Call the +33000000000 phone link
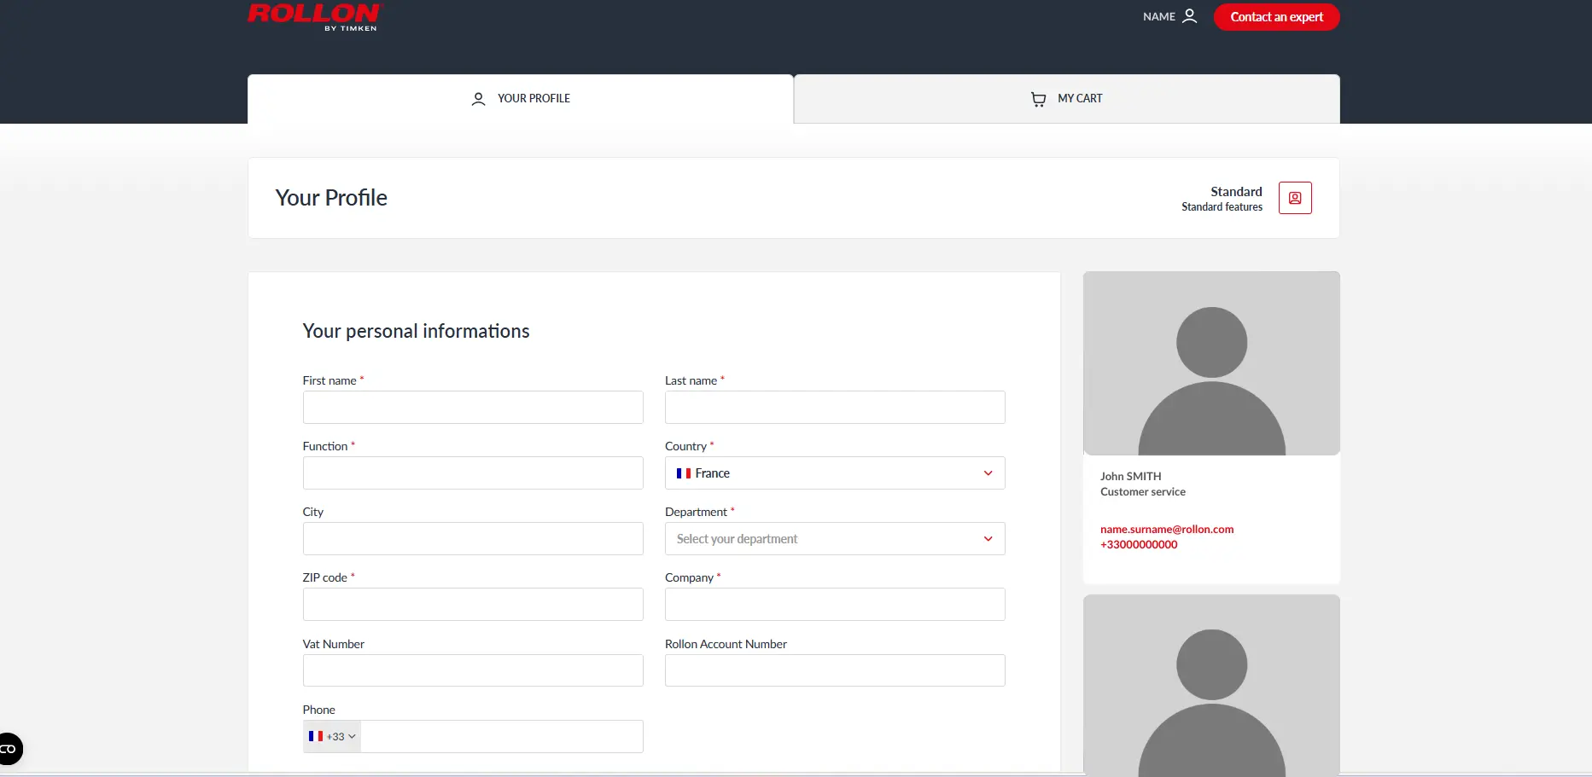The height and width of the screenshot is (777, 1592). [x=1139, y=545]
